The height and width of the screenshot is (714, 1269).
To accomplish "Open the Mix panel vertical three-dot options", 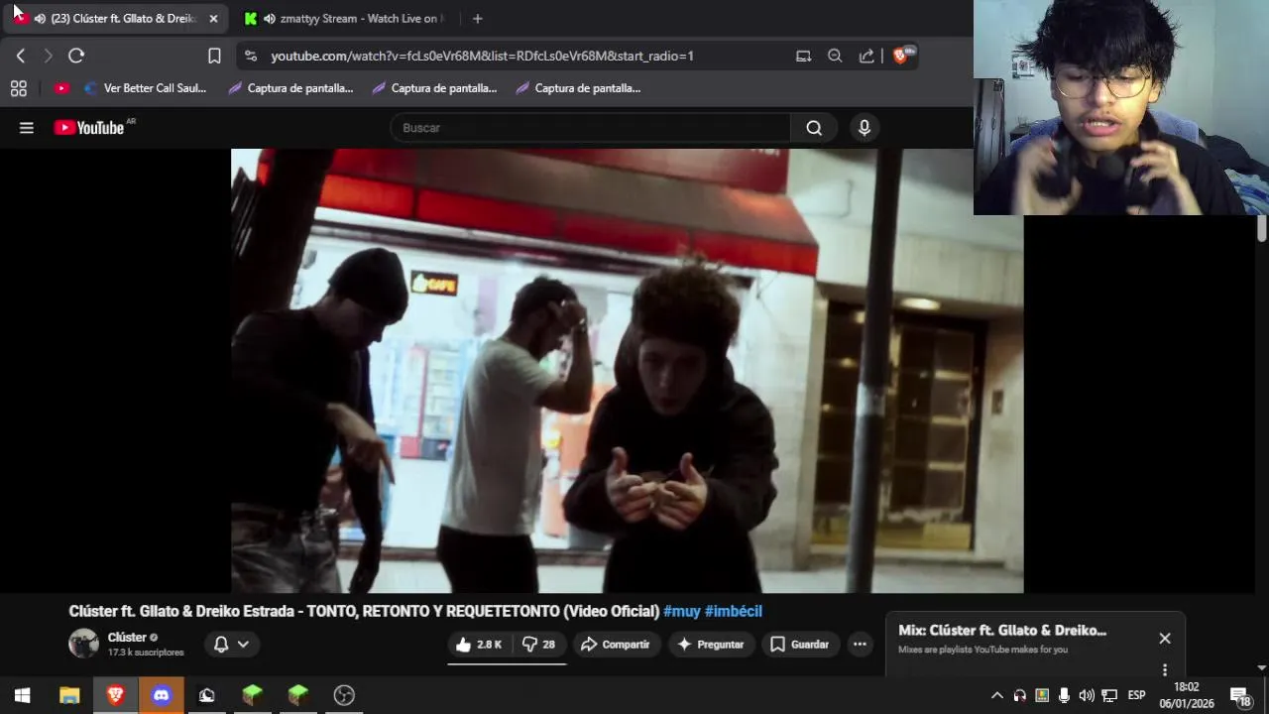I will [1165, 669].
